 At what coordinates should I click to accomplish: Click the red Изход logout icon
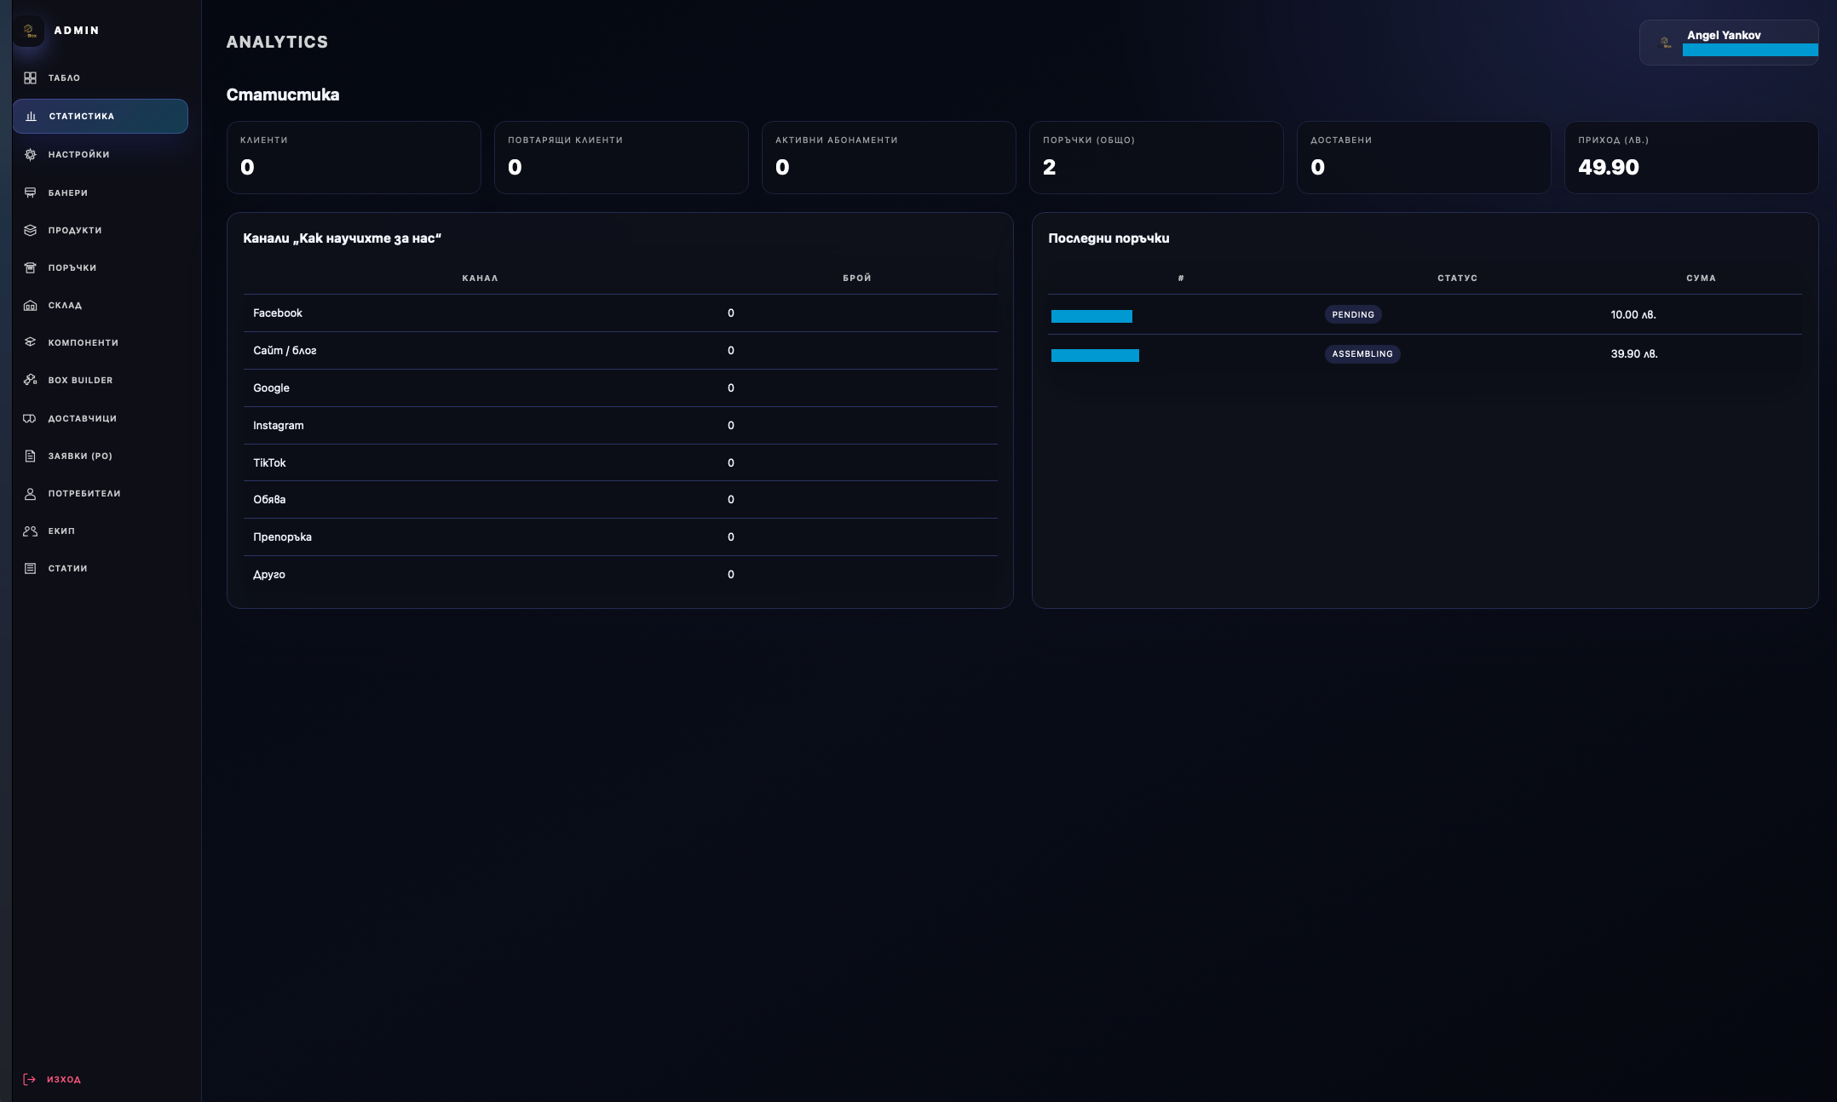[x=29, y=1079]
